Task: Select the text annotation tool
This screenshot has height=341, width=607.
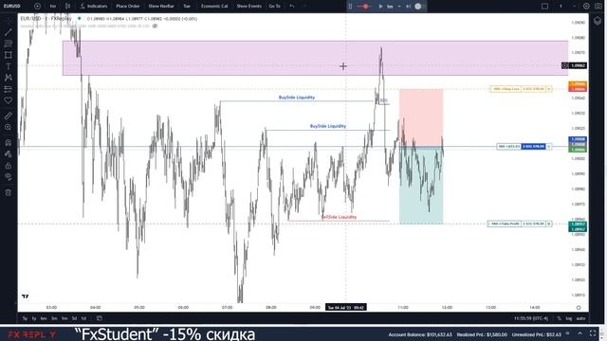Action: [9, 66]
